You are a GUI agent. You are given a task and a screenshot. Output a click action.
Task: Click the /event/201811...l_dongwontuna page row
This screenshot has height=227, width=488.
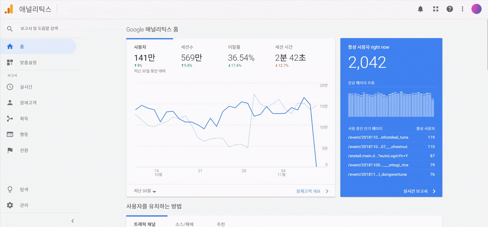point(391,174)
